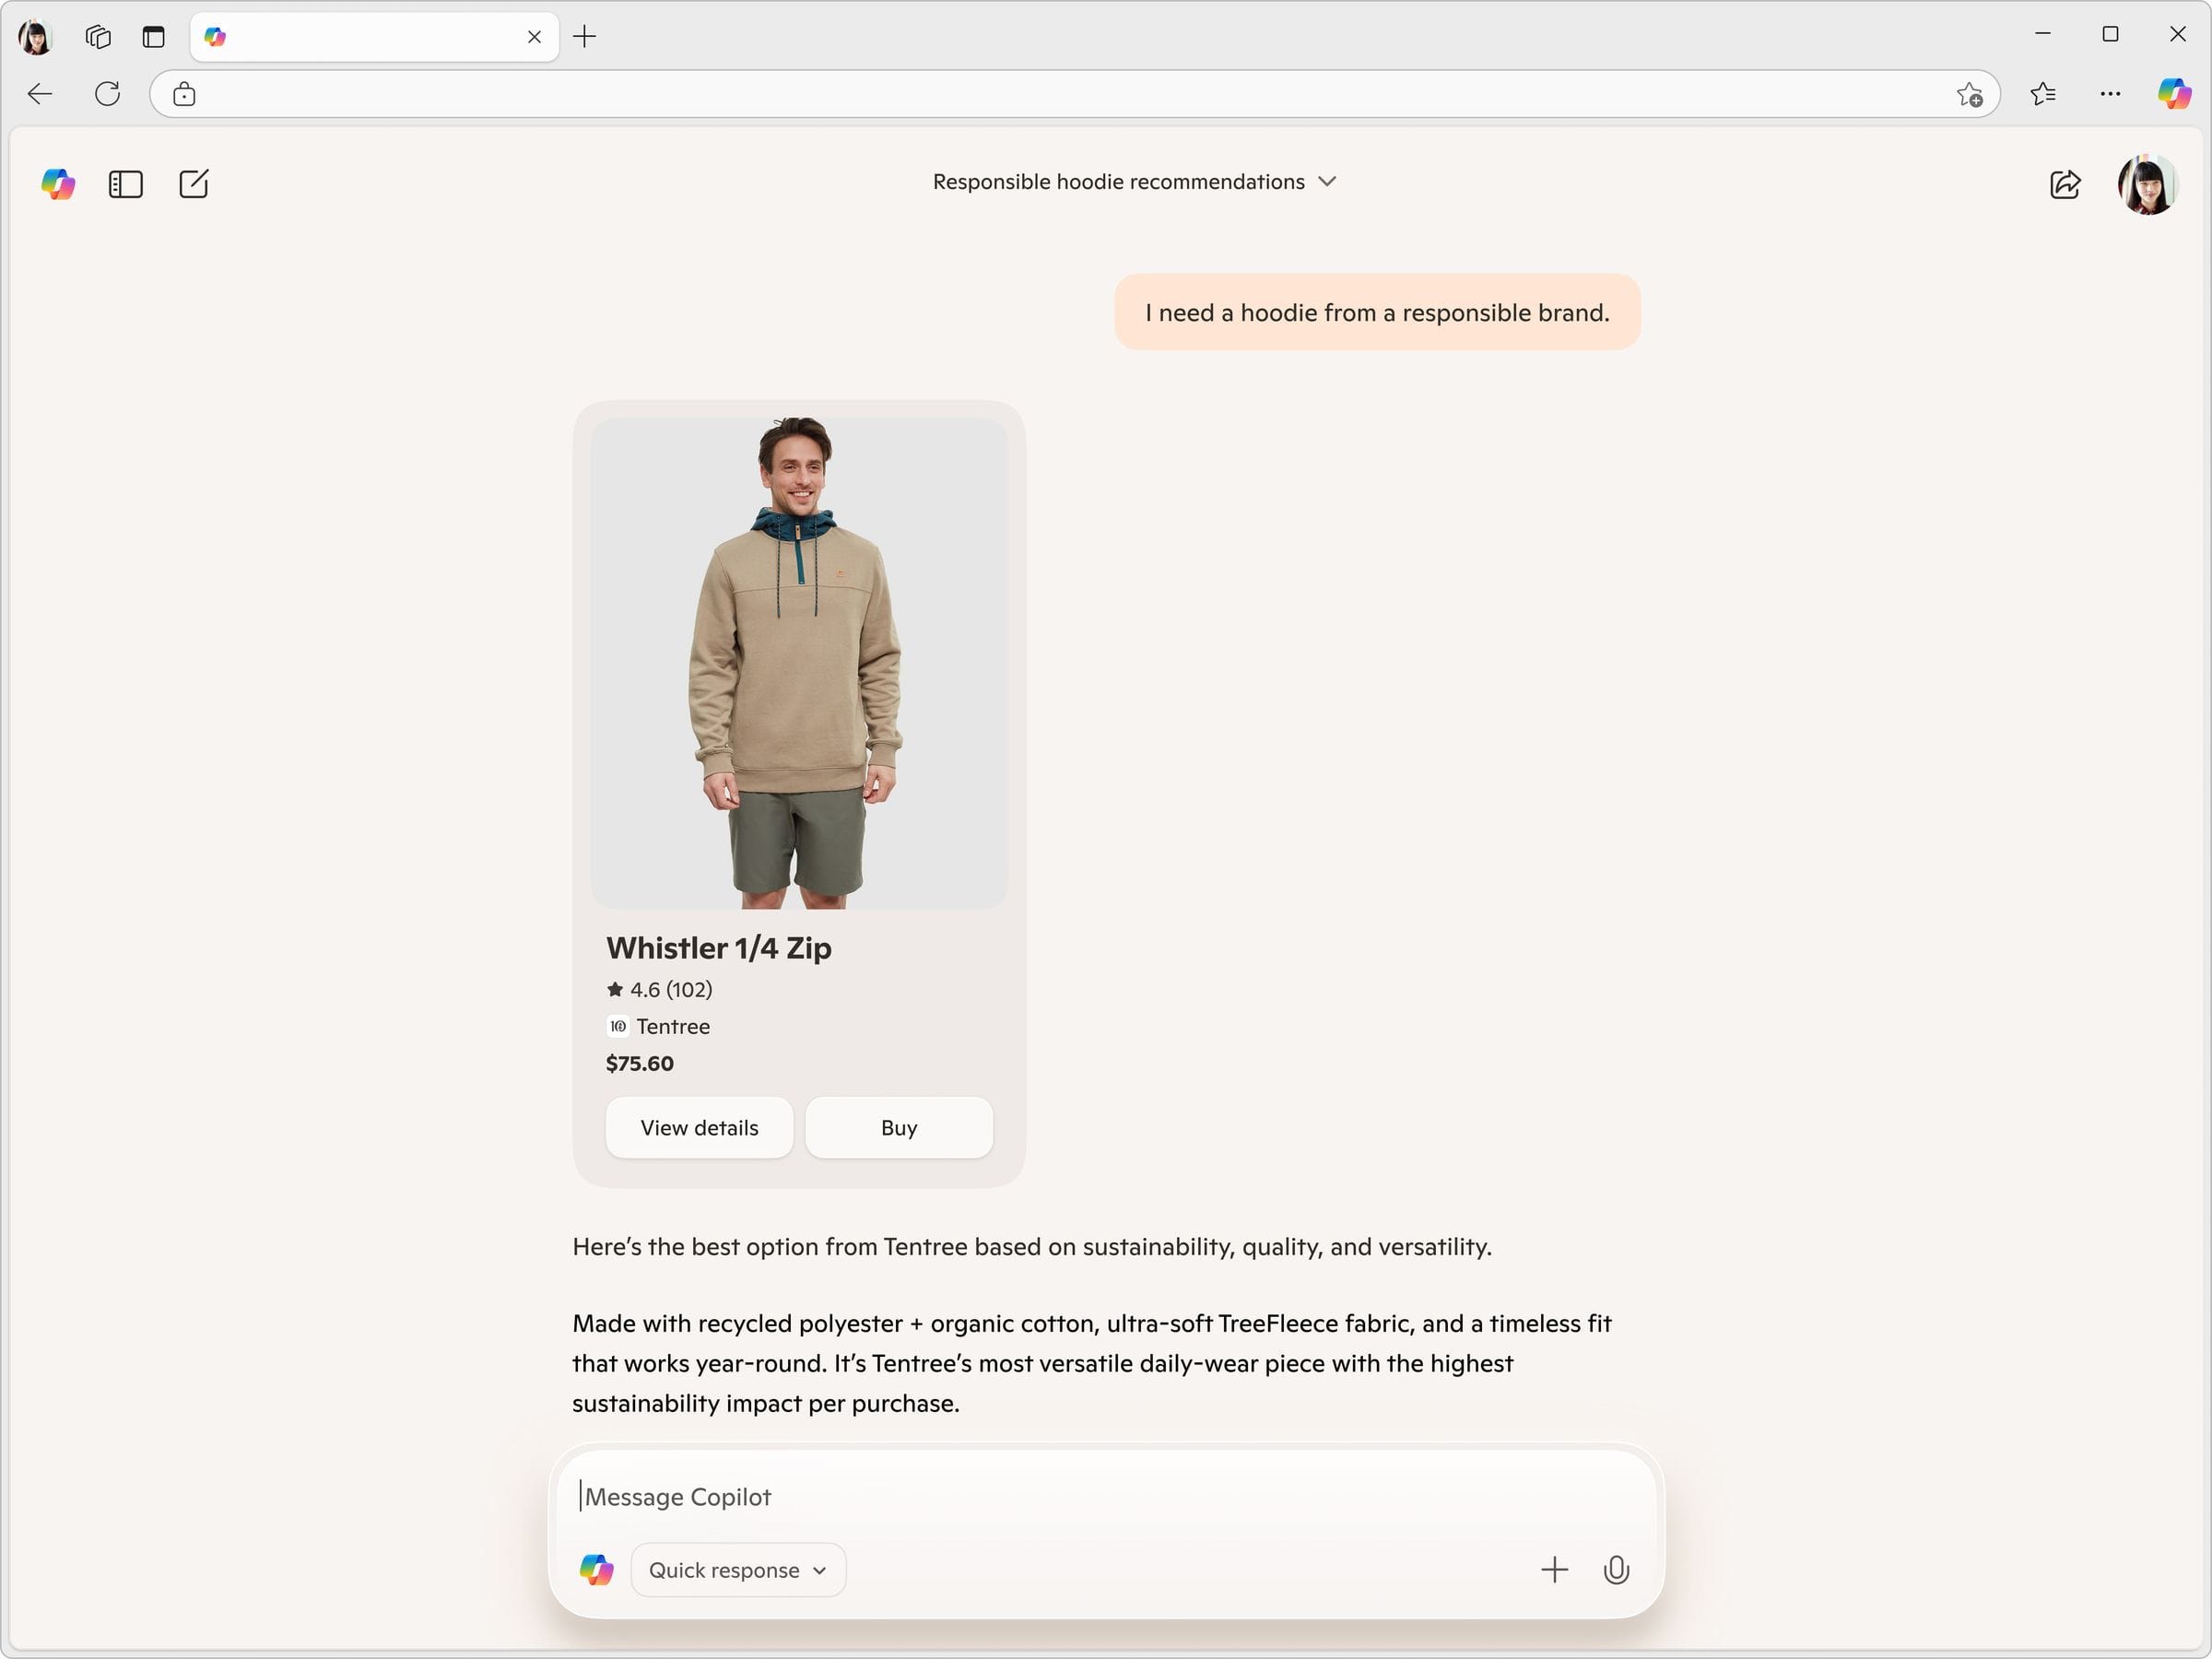
Task: Add an attachment with the plus icon
Action: point(1554,1570)
